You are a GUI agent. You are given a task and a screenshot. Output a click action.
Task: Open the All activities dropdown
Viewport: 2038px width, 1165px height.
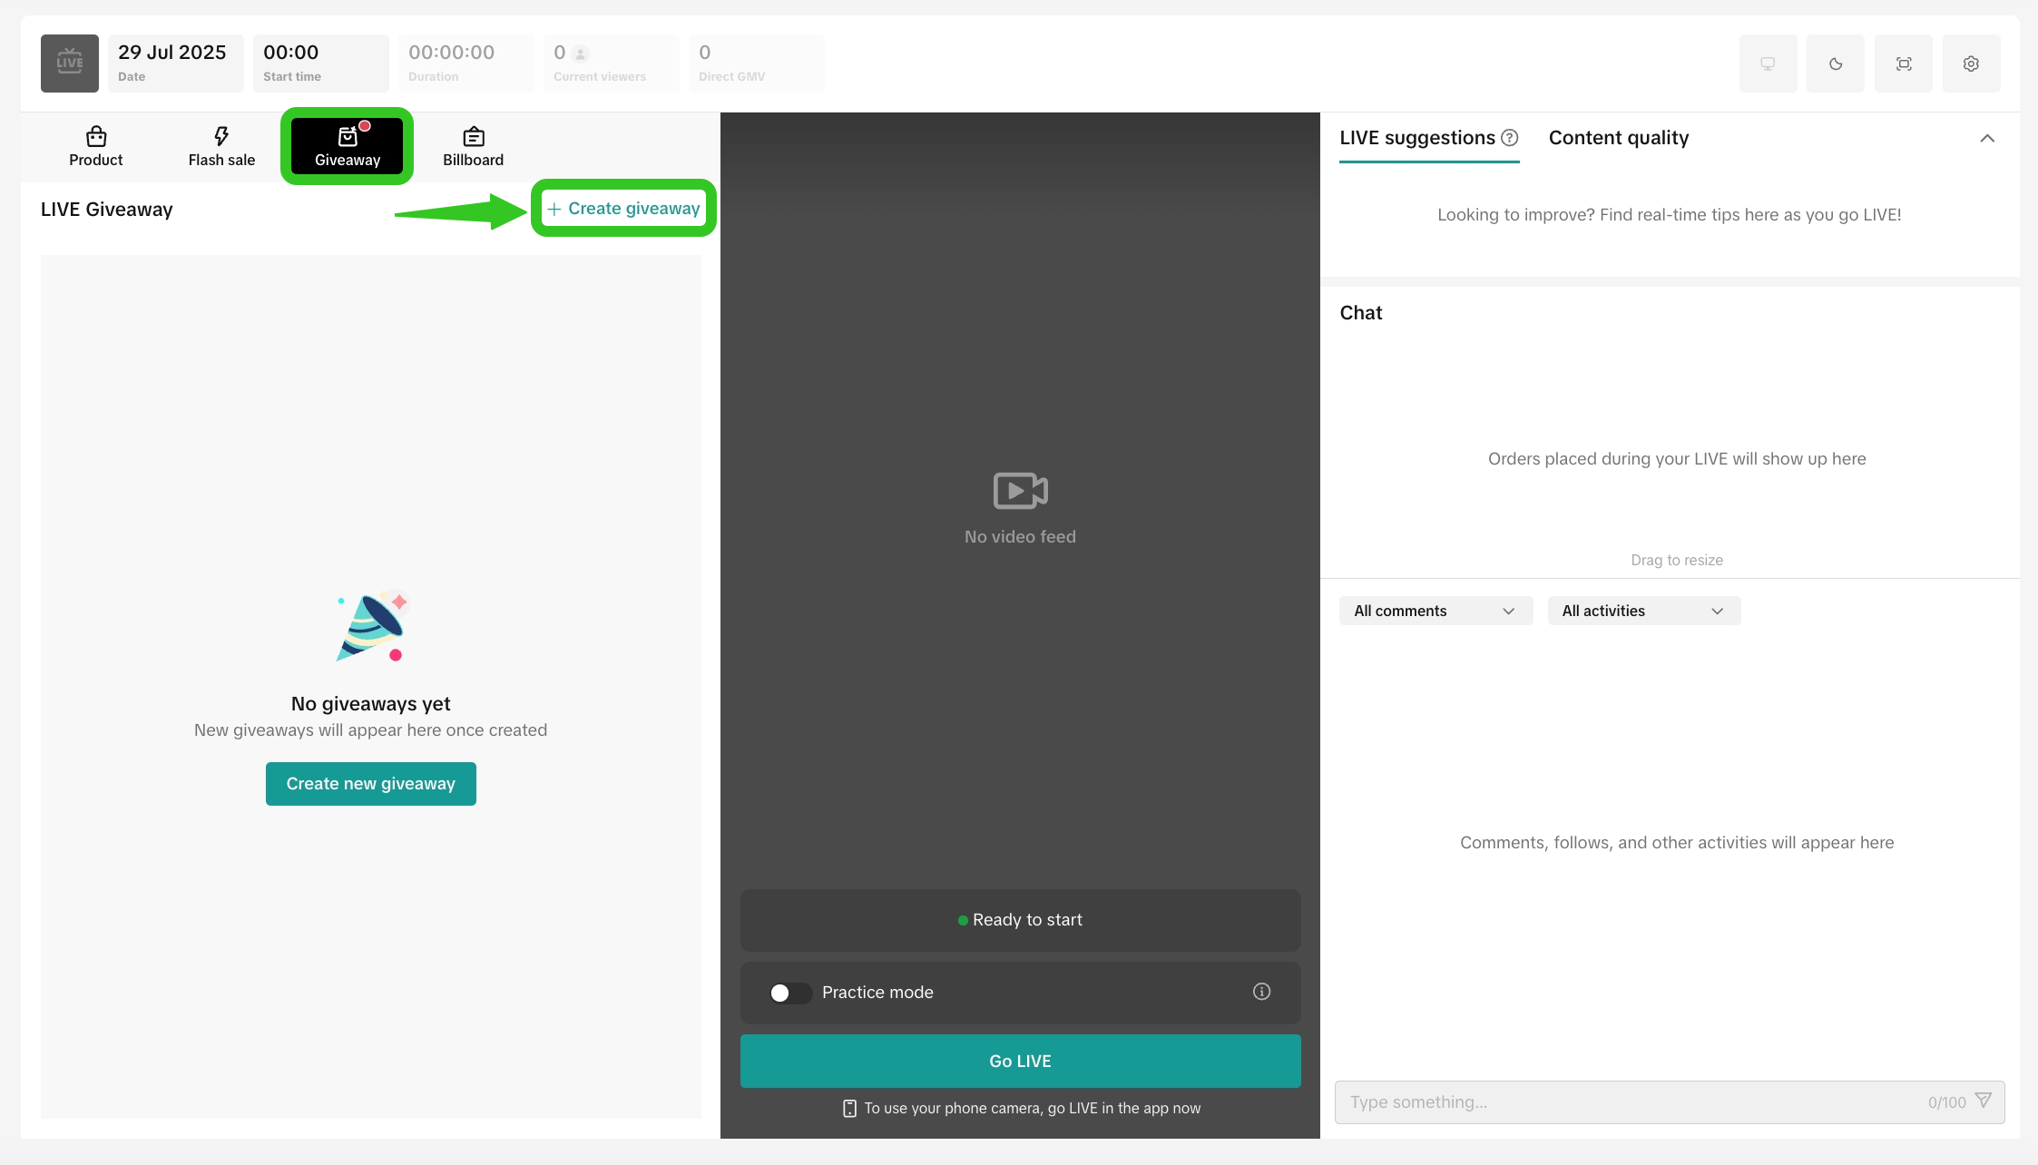tap(1643, 611)
